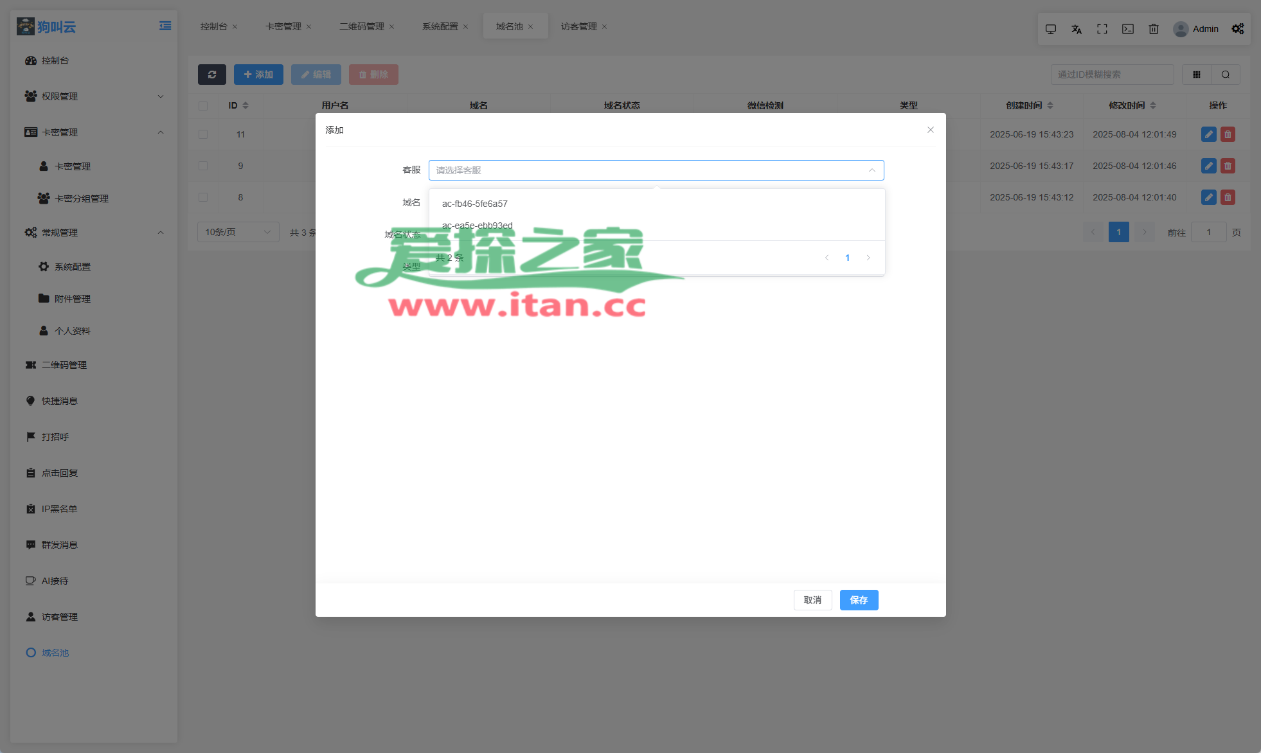This screenshot has height=753, width=1261.
Task: Open 个人资料 in the sidebar
Action: 94,331
